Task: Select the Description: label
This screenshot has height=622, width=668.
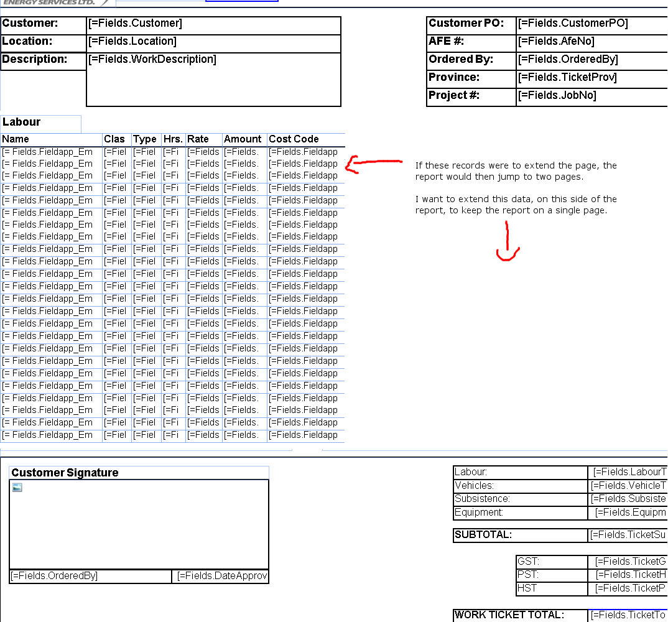Action: pyautogui.click(x=44, y=61)
